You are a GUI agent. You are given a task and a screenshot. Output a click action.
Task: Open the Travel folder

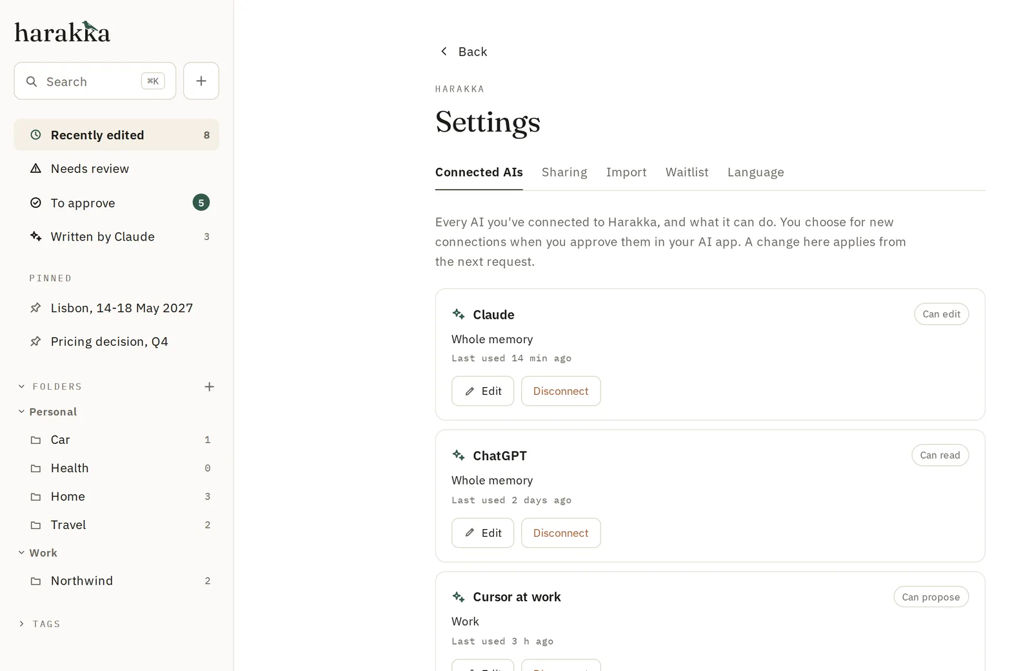pos(117,525)
